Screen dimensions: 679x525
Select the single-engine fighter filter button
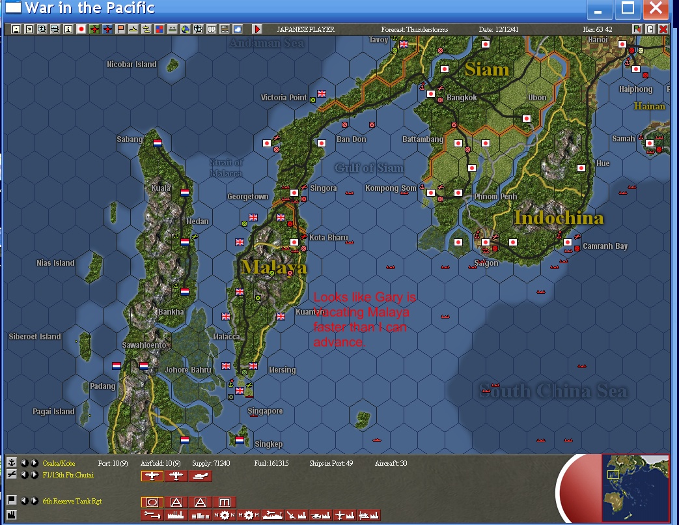click(x=152, y=477)
